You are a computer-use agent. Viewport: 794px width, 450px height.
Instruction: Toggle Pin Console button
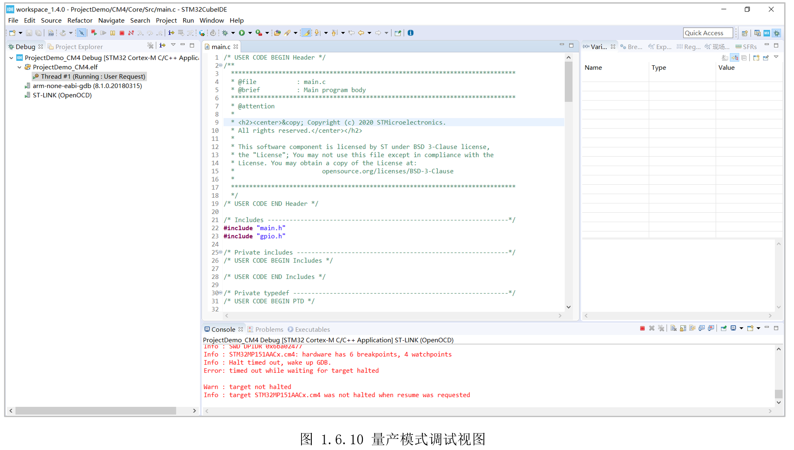click(723, 328)
